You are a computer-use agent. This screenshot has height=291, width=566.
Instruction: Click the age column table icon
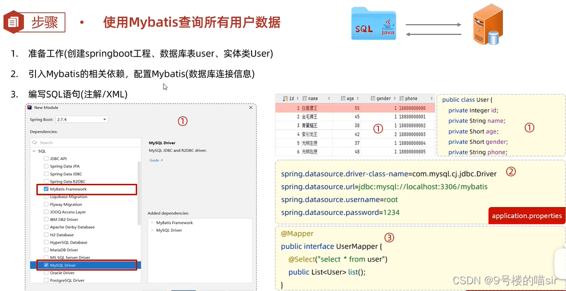coord(343,98)
